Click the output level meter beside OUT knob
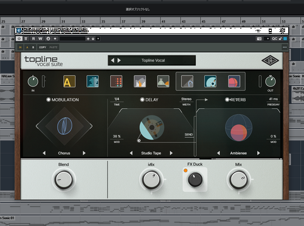304x226 pixels. (260, 81)
